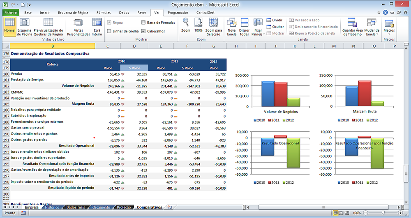Toggle the Régua checkbox
This screenshot has height=218, width=411.
tap(109, 23)
